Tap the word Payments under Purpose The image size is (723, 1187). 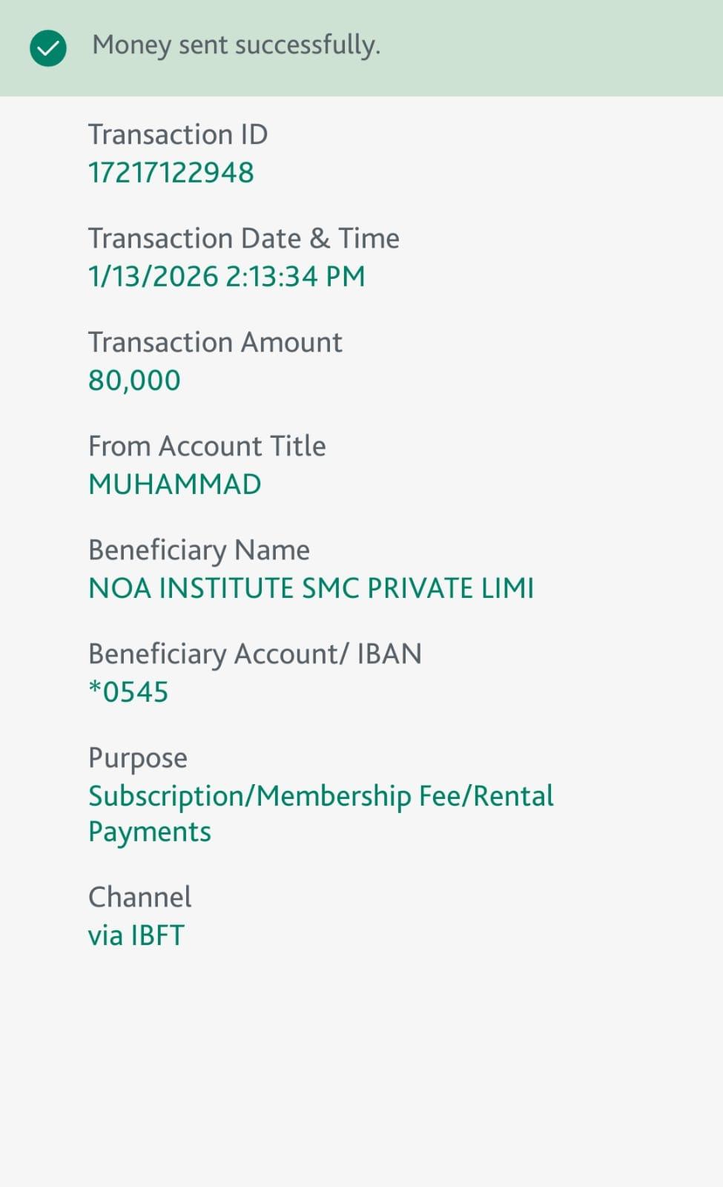click(x=150, y=832)
